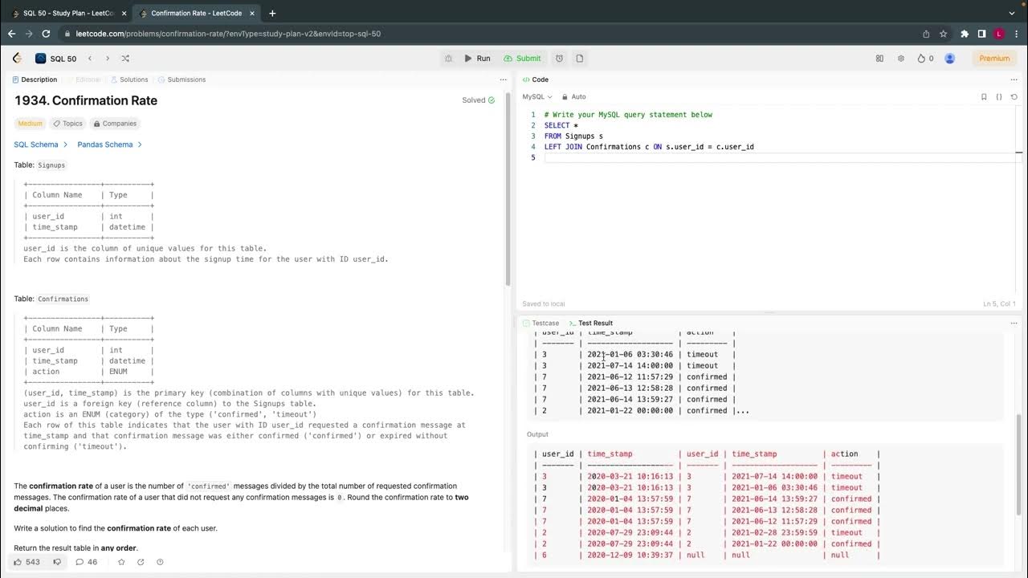Switch to the Description tab
1028x578 pixels.
coord(35,79)
